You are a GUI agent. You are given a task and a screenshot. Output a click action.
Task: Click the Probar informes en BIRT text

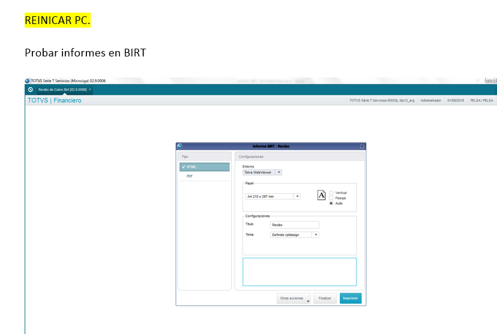point(85,53)
